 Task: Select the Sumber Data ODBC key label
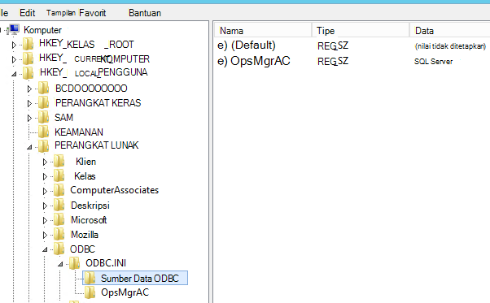140,278
